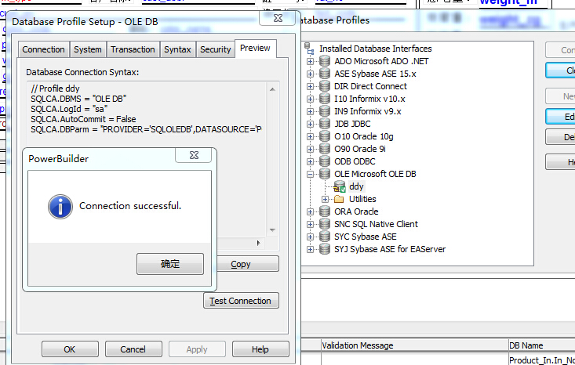The image size is (575, 365).
Task: Click the JDB JDBC database icon
Action: [x=325, y=124]
